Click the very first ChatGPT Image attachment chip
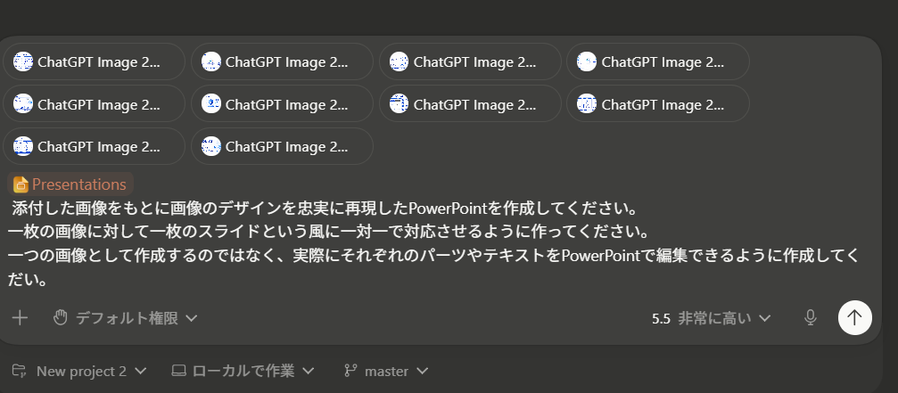Viewport: 898px width, 393px height. pos(94,61)
